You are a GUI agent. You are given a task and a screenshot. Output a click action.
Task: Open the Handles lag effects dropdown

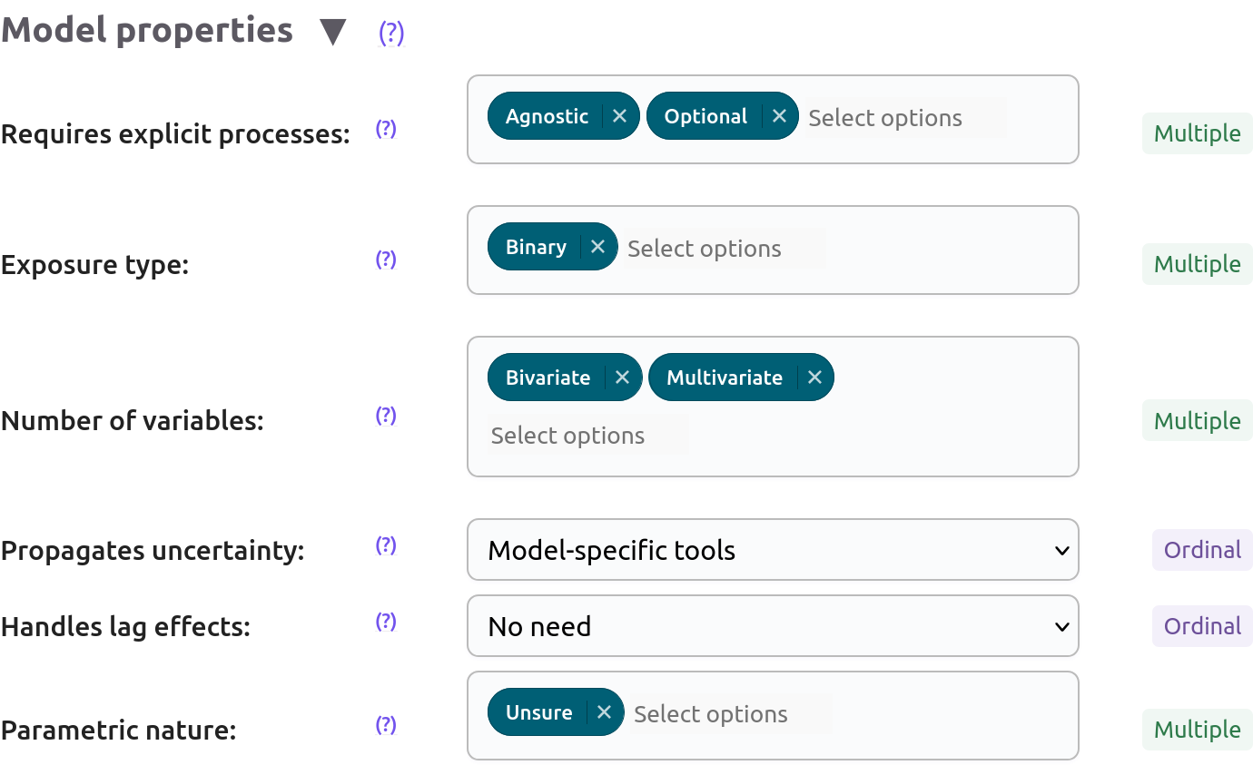[772, 626]
